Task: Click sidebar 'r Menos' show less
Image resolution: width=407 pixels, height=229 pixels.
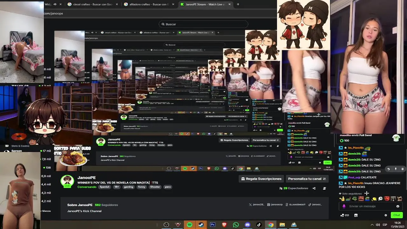Action: tap(46, 211)
